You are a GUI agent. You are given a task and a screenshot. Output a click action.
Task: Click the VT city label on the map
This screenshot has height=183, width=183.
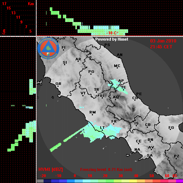(83, 93)
